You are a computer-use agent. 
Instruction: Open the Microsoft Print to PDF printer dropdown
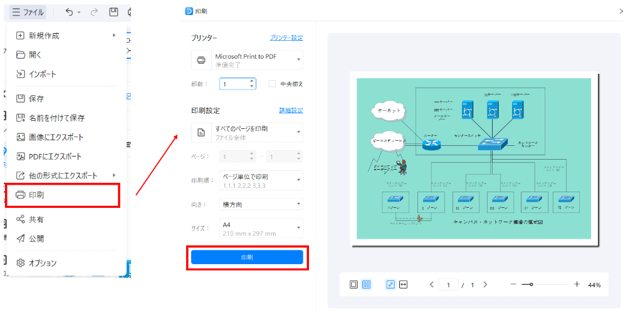tap(247, 60)
